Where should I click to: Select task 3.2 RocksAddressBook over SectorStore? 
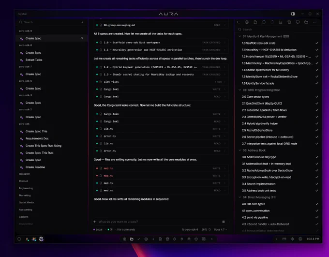pos(267,170)
